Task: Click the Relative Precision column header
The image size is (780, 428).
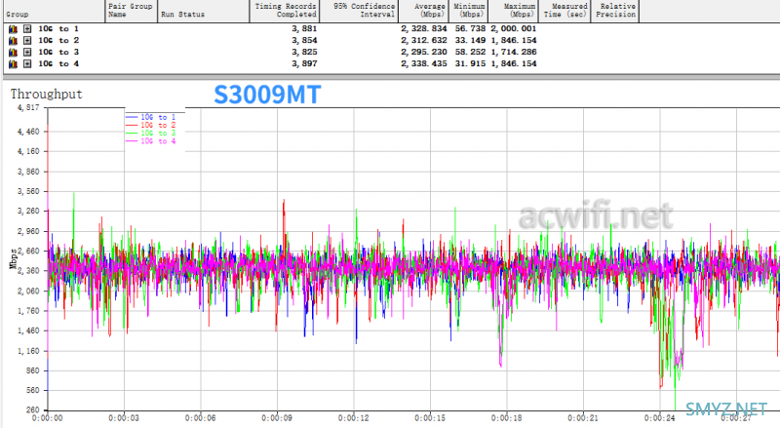Action: [615, 11]
